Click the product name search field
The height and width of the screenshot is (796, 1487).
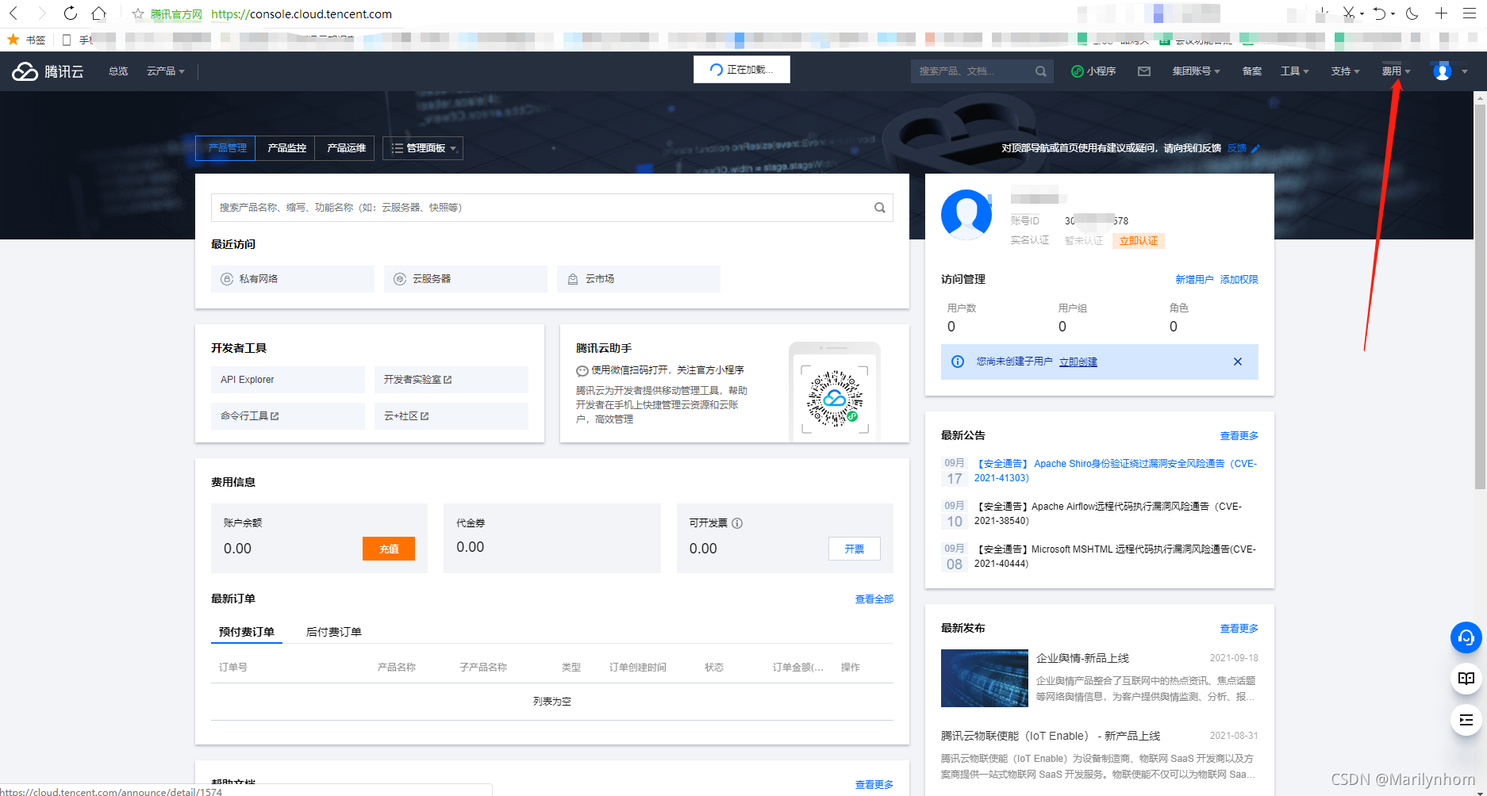tap(552, 208)
